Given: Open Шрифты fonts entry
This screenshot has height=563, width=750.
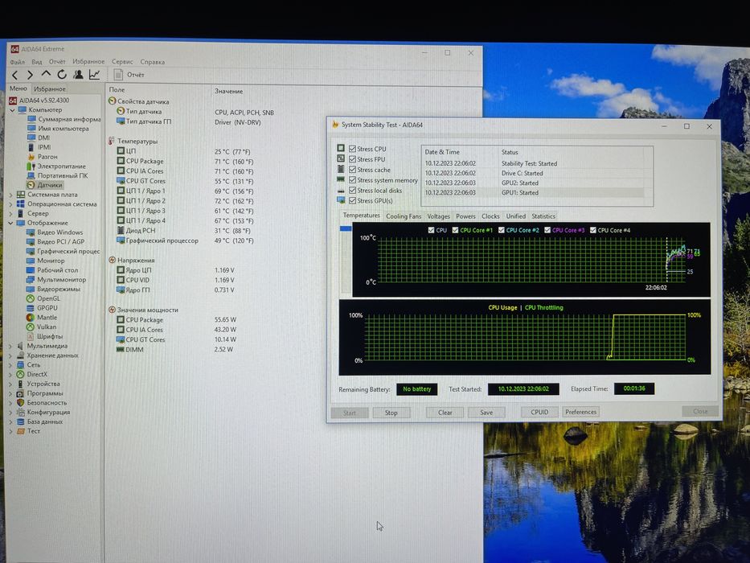Looking at the screenshot, I should tap(44, 336).
